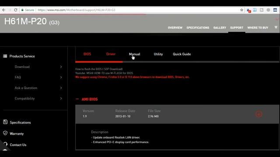Open the Warranty sidebar link
The height and width of the screenshot is (157, 280).
coord(17,134)
